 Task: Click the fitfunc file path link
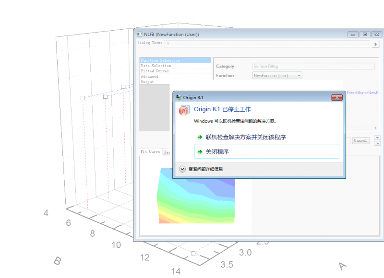click(363, 93)
